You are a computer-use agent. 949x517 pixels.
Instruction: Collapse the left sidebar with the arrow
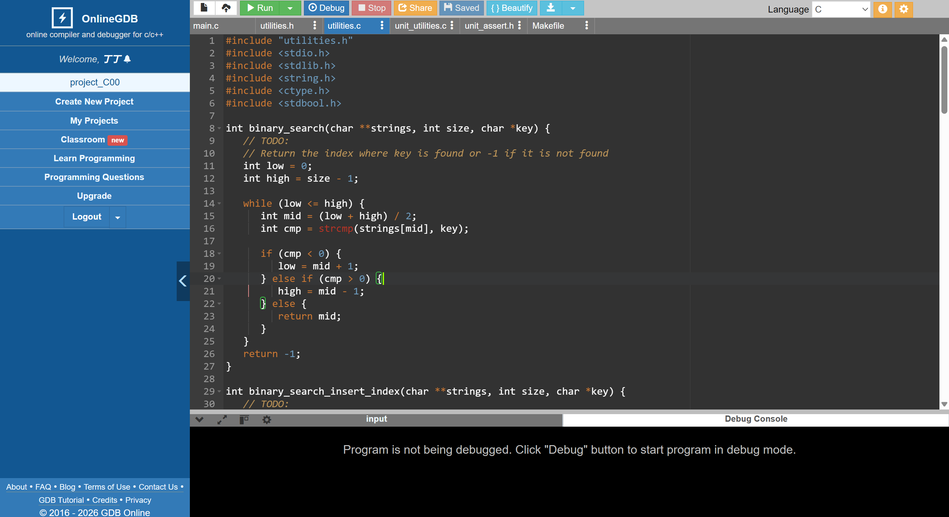tap(183, 281)
